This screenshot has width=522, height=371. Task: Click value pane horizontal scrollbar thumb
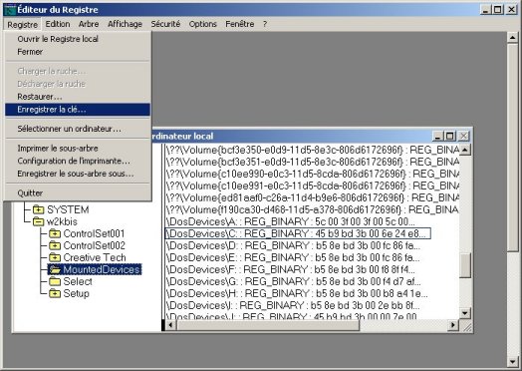tap(268, 325)
